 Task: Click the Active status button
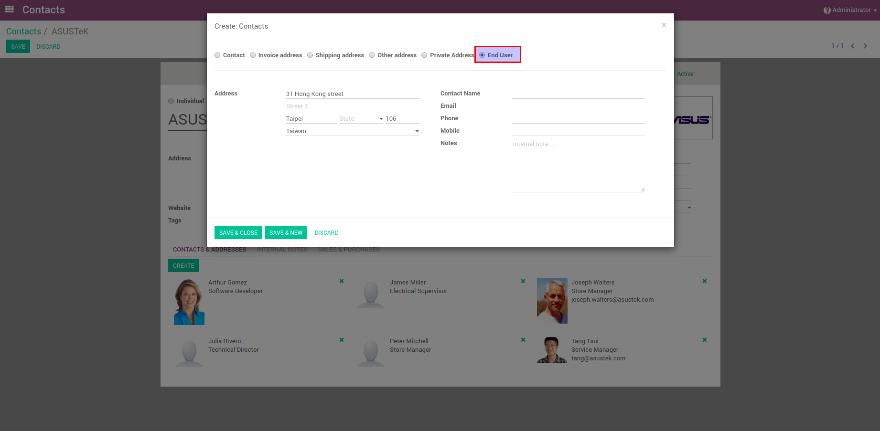coord(685,74)
